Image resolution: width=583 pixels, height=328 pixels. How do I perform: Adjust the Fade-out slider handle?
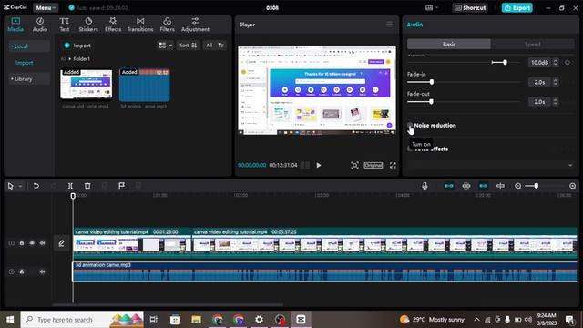[x=431, y=101]
